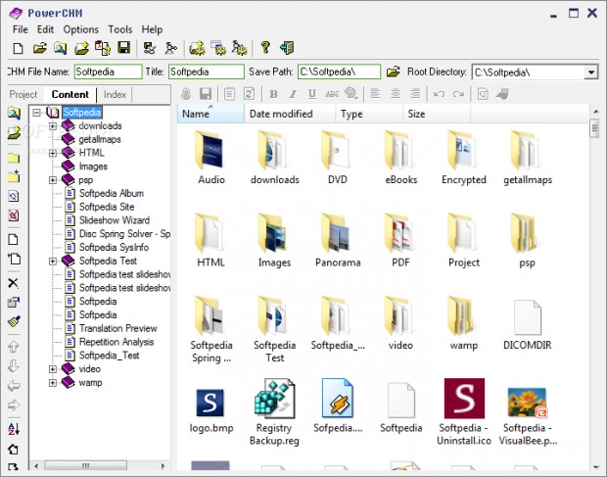Click the Align left icon

tap(375, 94)
